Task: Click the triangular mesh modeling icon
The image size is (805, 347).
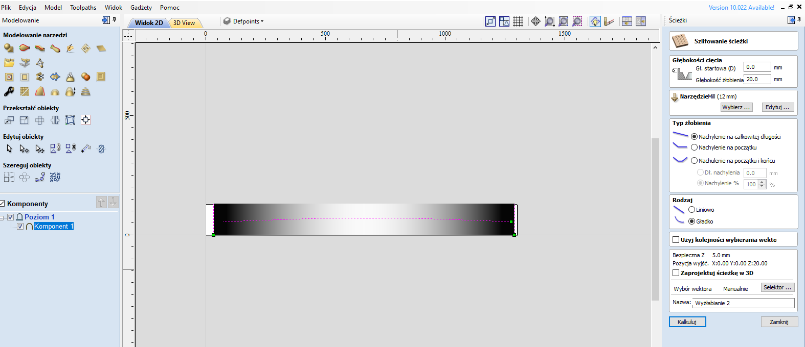Action: tap(39, 63)
